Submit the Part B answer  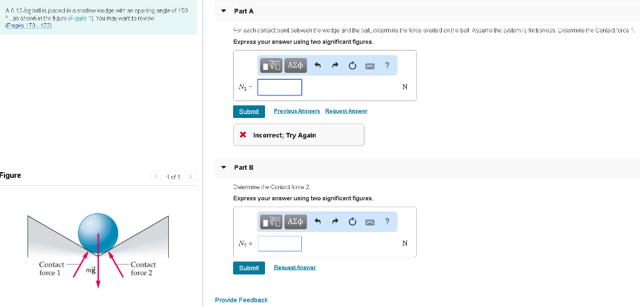pyautogui.click(x=249, y=268)
